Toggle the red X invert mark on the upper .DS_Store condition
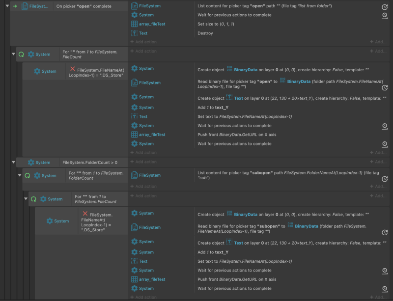Image resolution: width=393 pixels, height=301 pixels. [x=73, y=69]
